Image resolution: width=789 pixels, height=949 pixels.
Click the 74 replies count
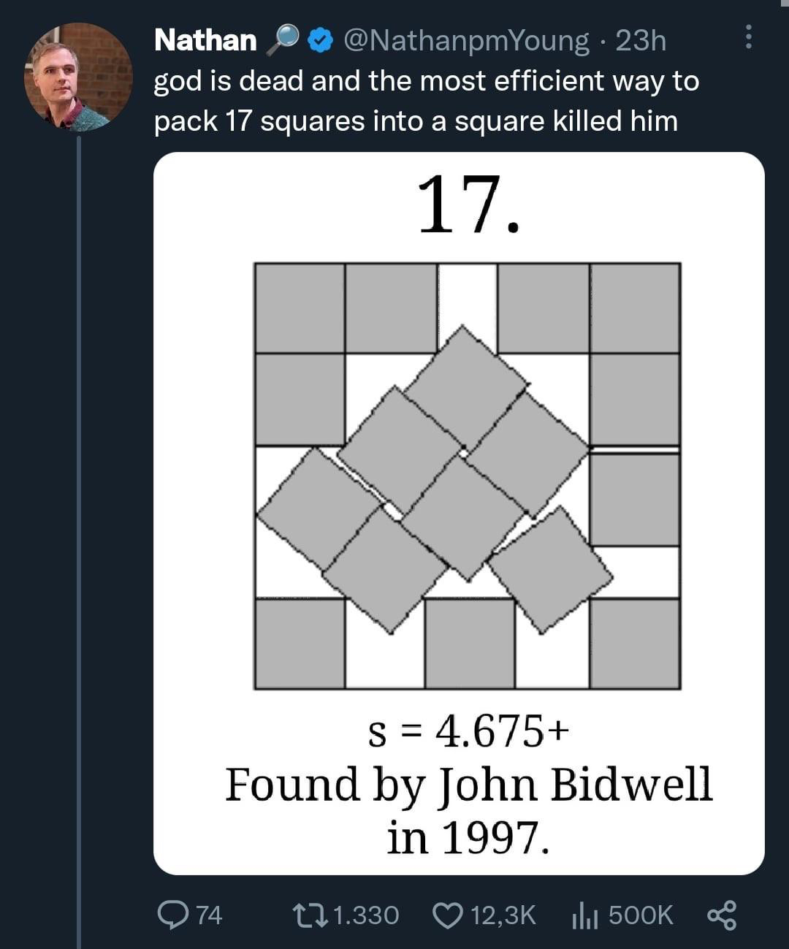(210, 915)
